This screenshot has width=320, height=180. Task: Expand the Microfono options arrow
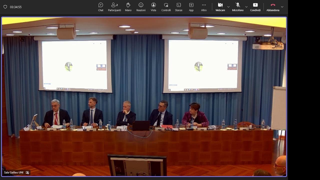coord(246,7)
